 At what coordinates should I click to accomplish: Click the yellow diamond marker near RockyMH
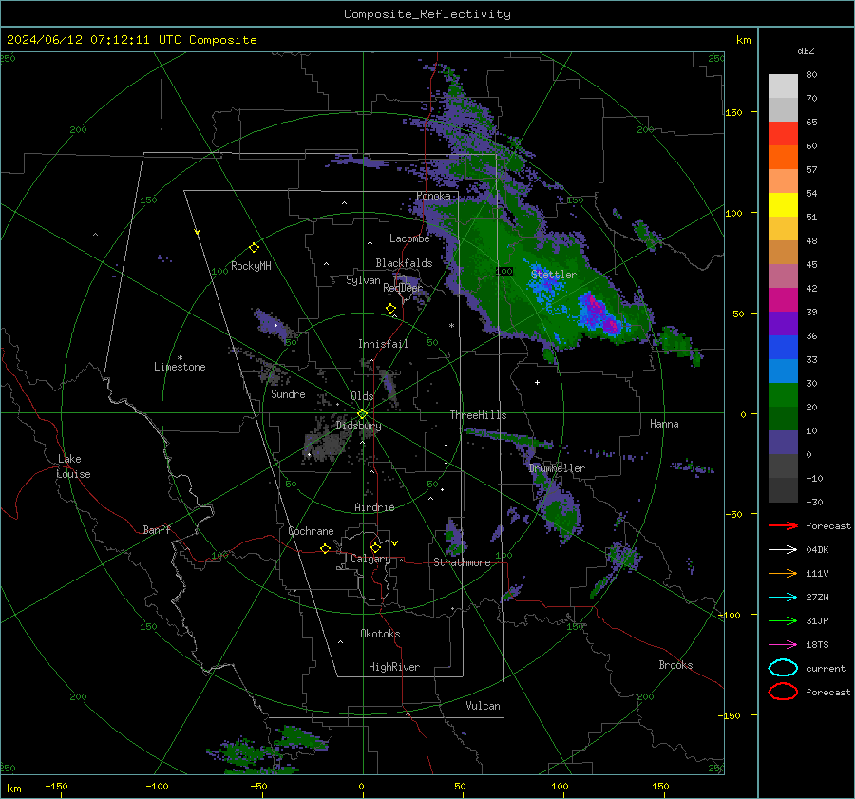coord(254,248)
